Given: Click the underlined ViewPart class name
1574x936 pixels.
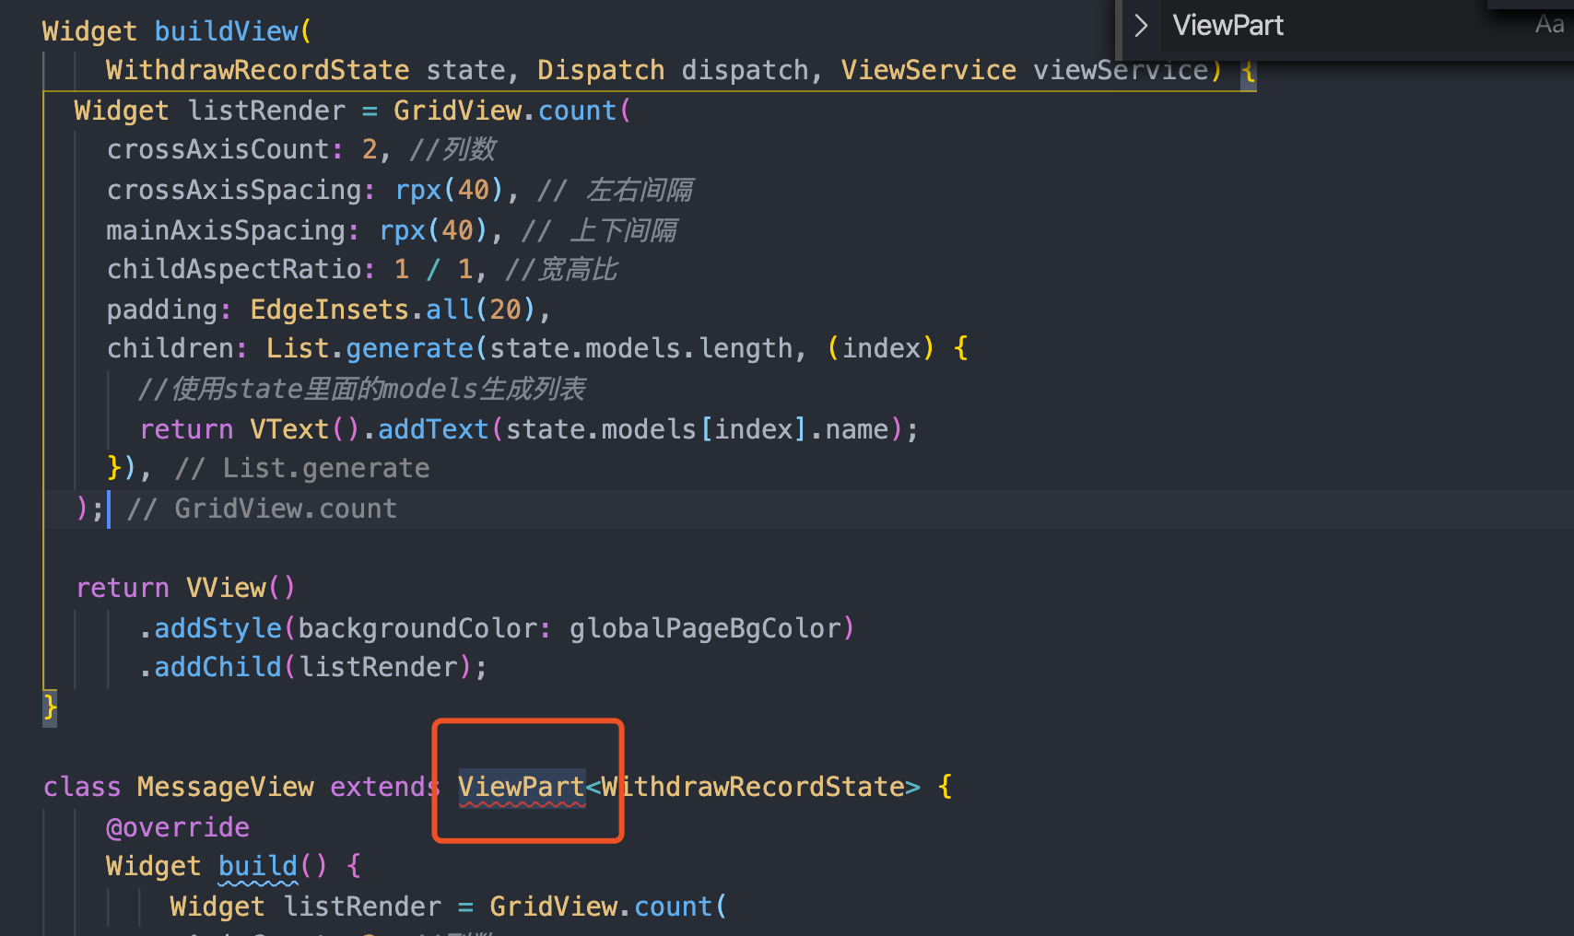Looking at the screenshot, I should click(x=522, y=787).
